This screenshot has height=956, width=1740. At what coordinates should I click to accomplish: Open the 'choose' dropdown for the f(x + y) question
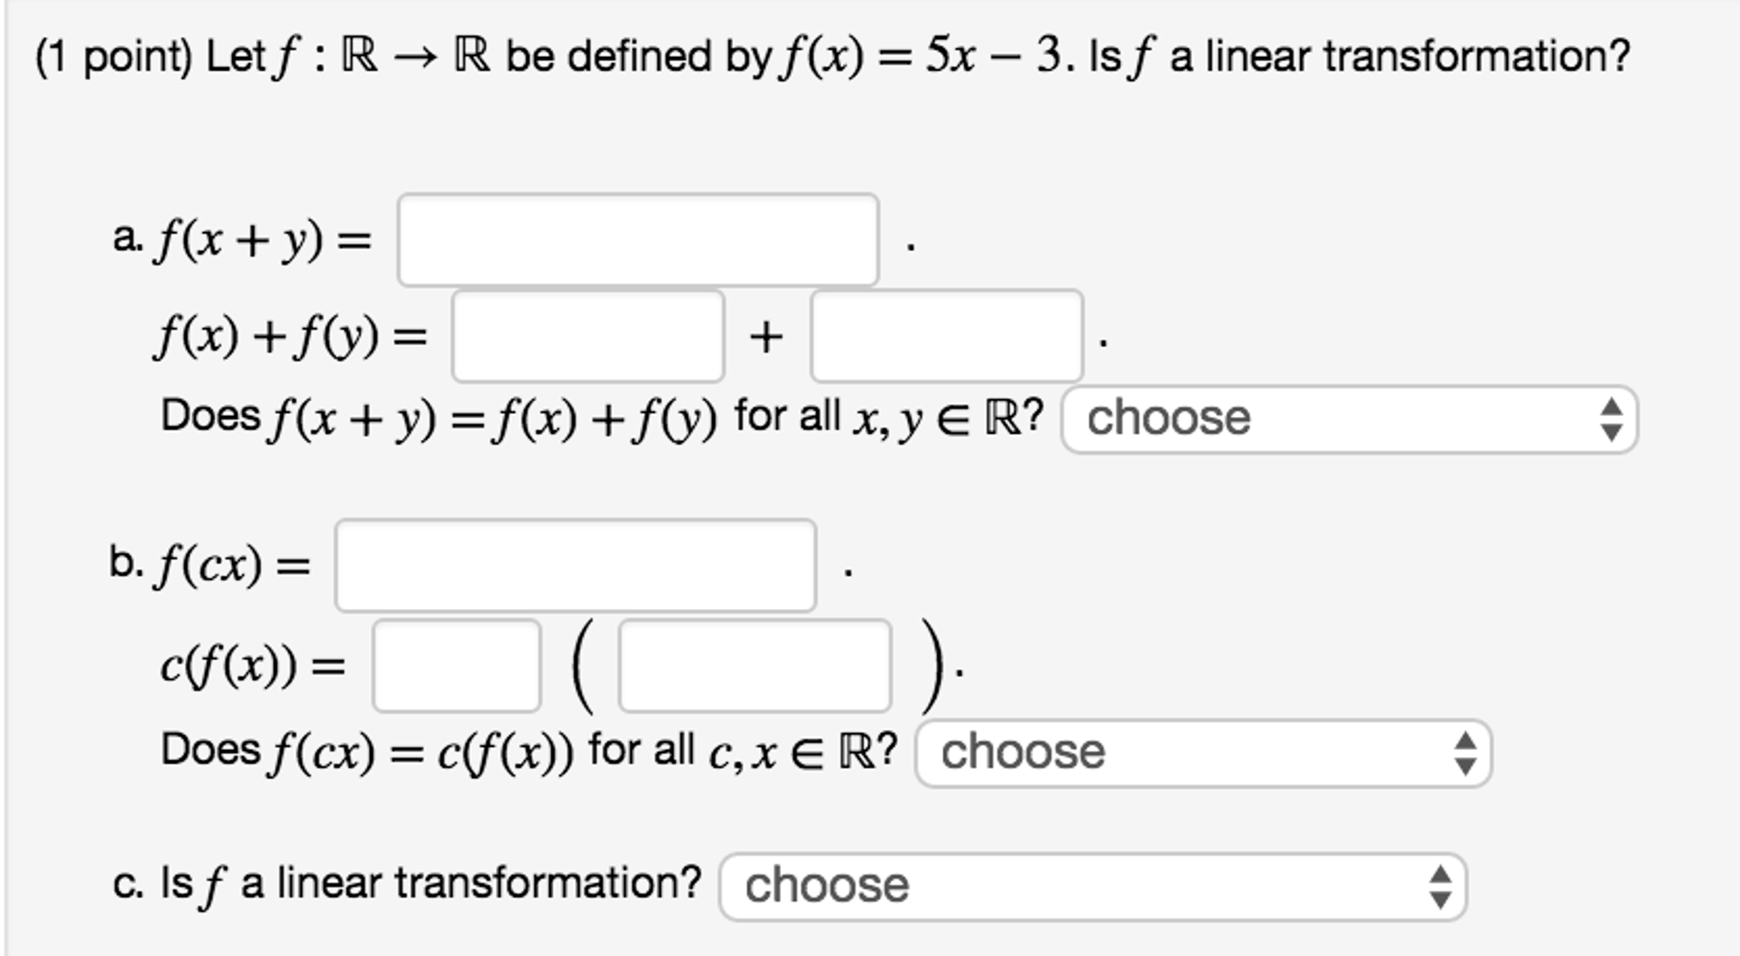1350,419
